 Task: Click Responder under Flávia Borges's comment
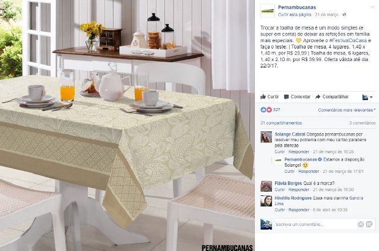(299, 190)
